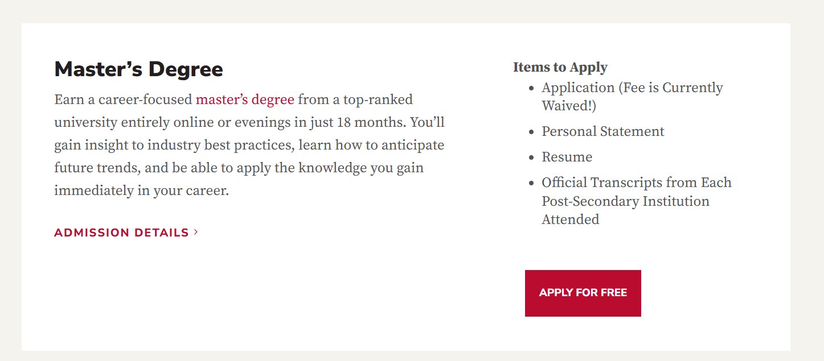This screenshot has width=824, height=361.
Task: Select the Personal Statement list item
Action: tap(602, 131)
